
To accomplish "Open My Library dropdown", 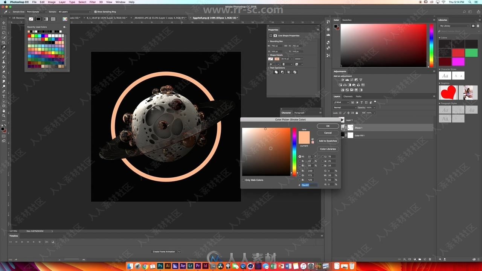I will (455, 26).
